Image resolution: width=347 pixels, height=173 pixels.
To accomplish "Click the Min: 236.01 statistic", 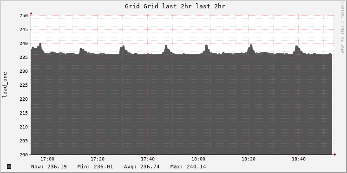I will (x=95, y=167).
